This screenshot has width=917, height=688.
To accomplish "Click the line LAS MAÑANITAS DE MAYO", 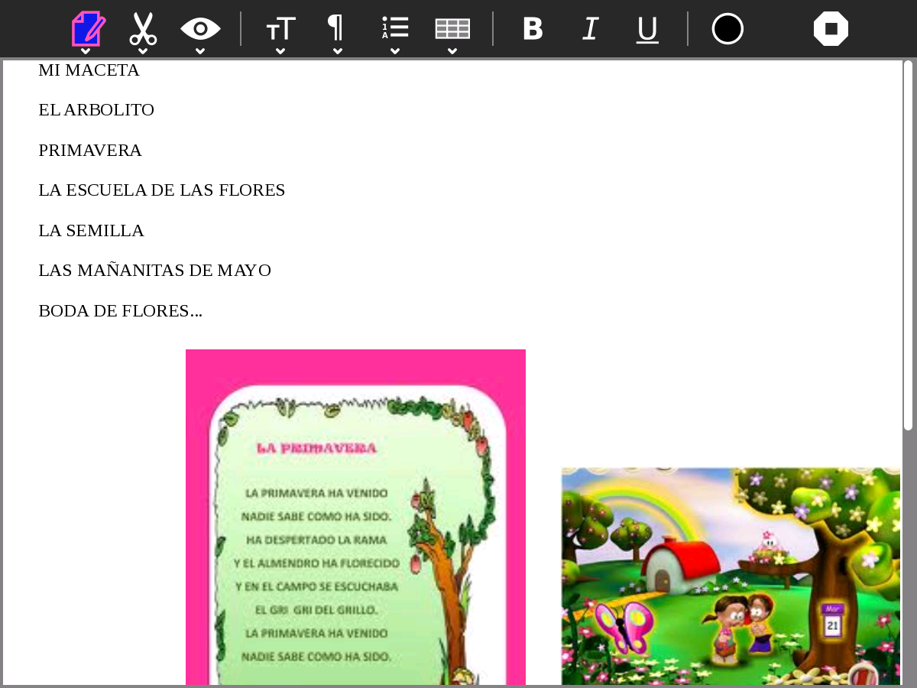I will (x=154, y=271).
